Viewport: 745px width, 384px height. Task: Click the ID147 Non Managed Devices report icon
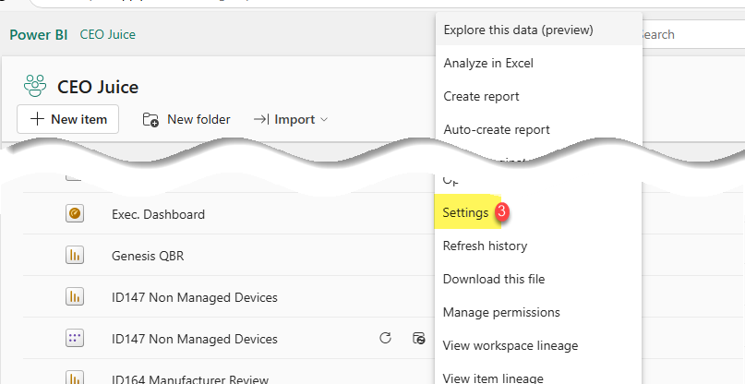[x=75, y=297]
